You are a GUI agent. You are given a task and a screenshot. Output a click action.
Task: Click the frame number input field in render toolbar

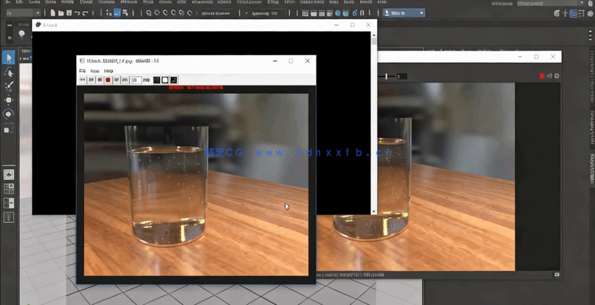tap(136, 80)
